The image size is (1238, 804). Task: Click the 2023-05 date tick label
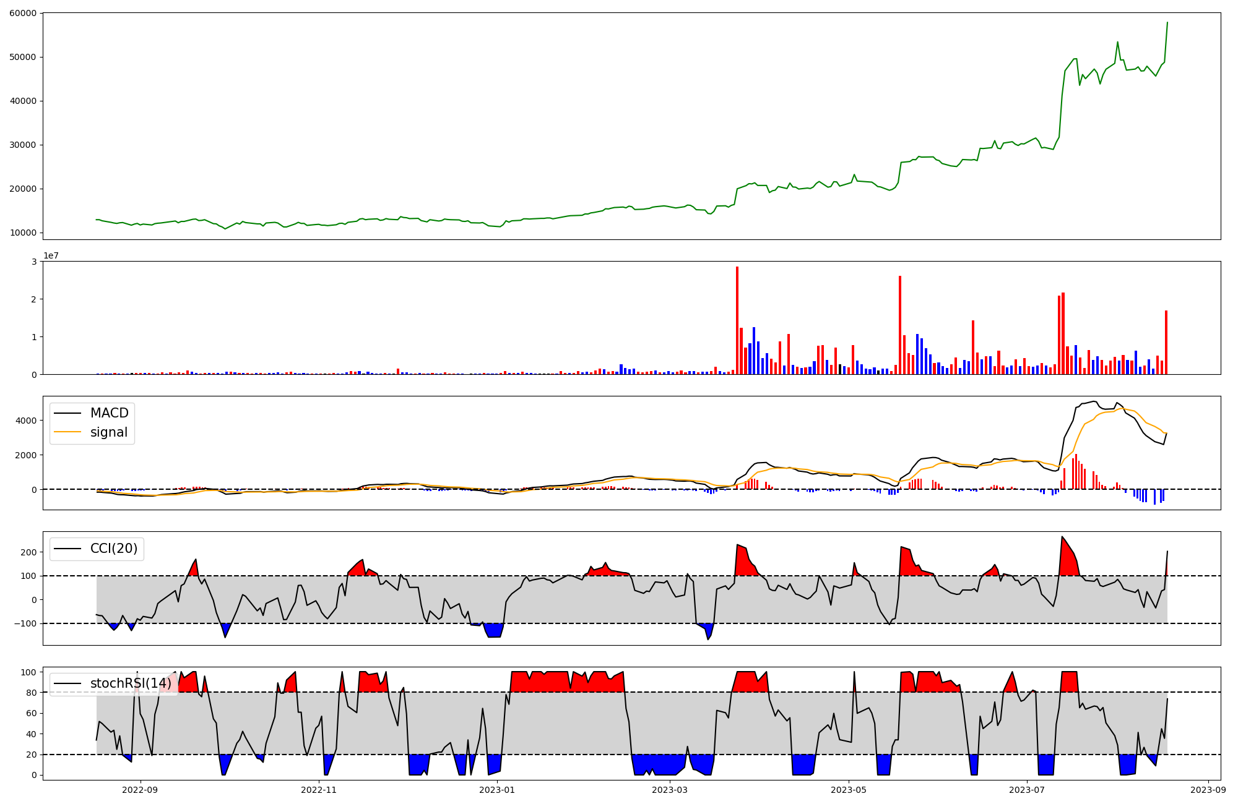pyautogui.click(x=848, y=790)
